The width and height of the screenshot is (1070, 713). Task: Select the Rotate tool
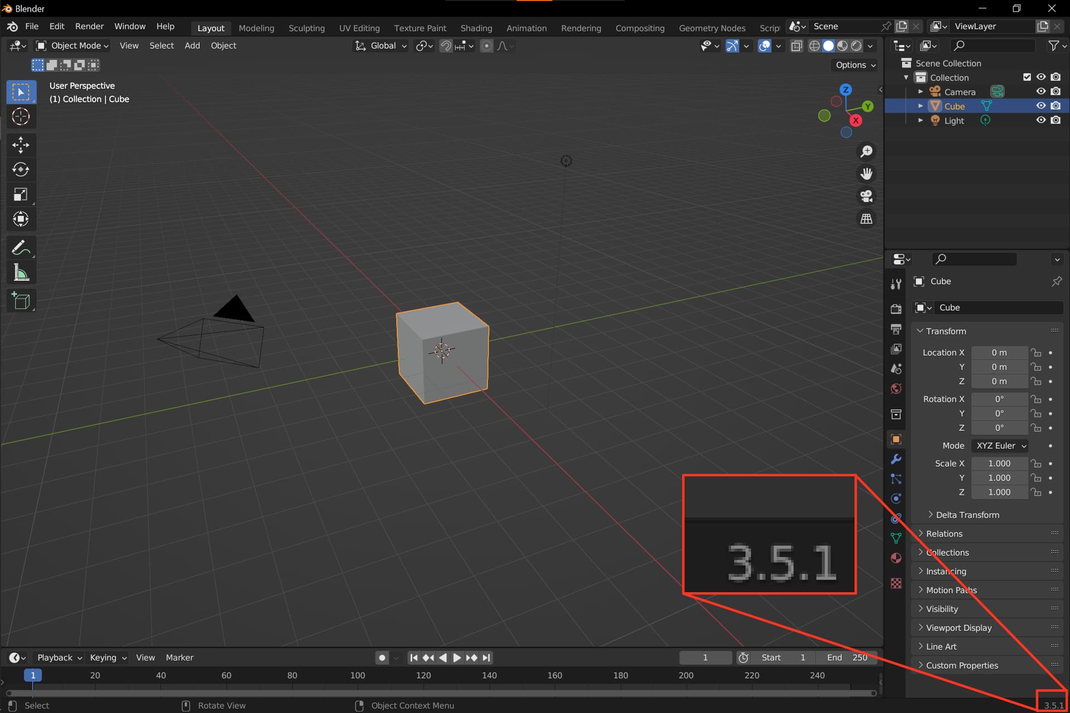click(x=21, y=169)
